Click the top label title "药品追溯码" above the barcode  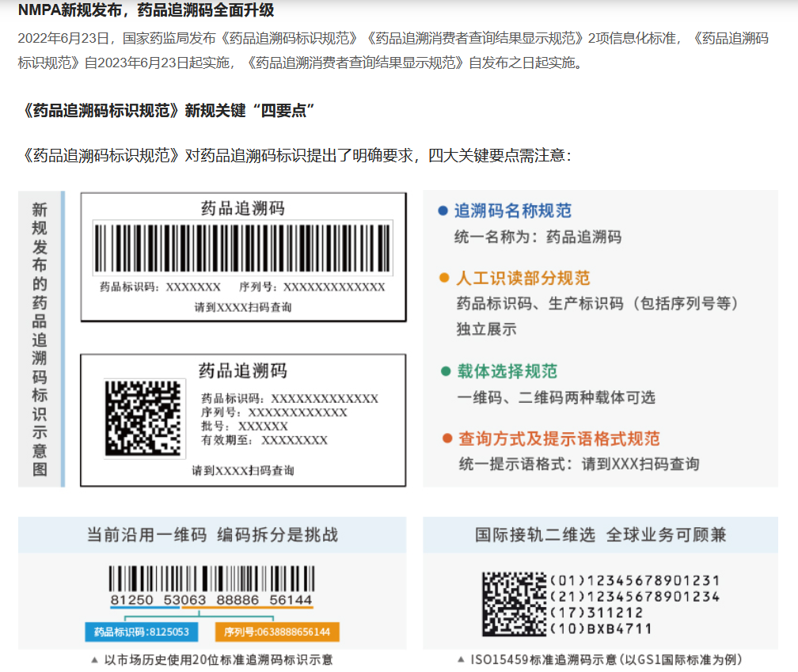coord(243,208)
